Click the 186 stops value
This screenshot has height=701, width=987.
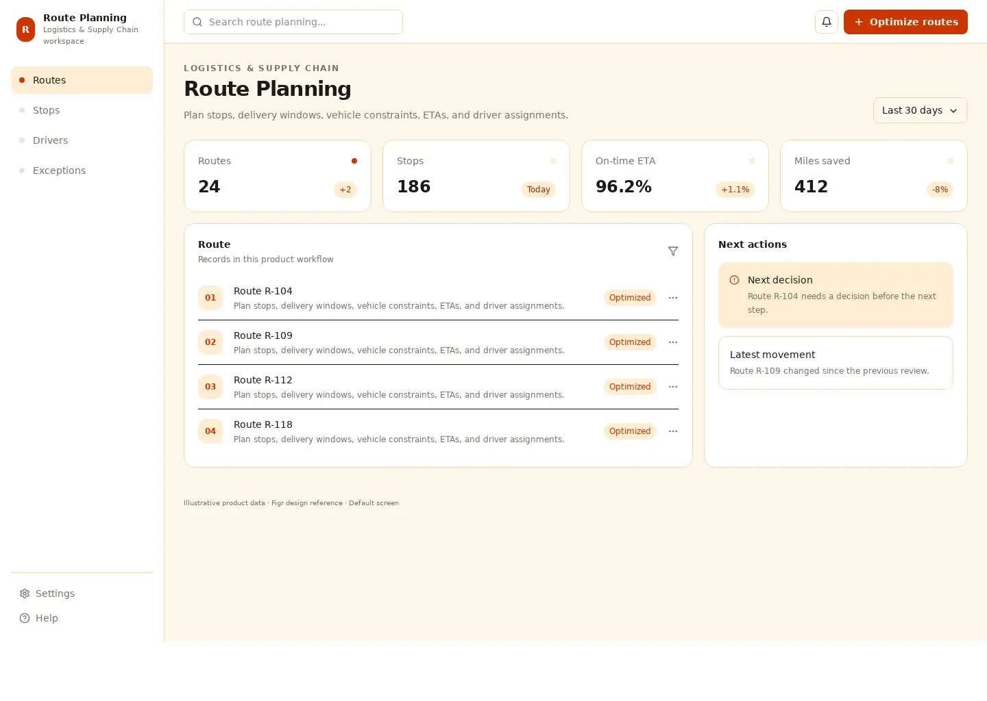tap(414, 187)
